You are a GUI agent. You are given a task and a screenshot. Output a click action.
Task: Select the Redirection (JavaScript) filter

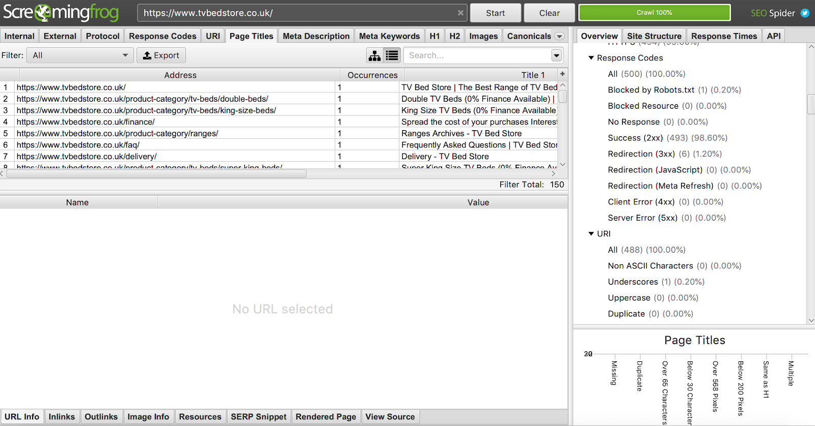(x=680, y=170)
